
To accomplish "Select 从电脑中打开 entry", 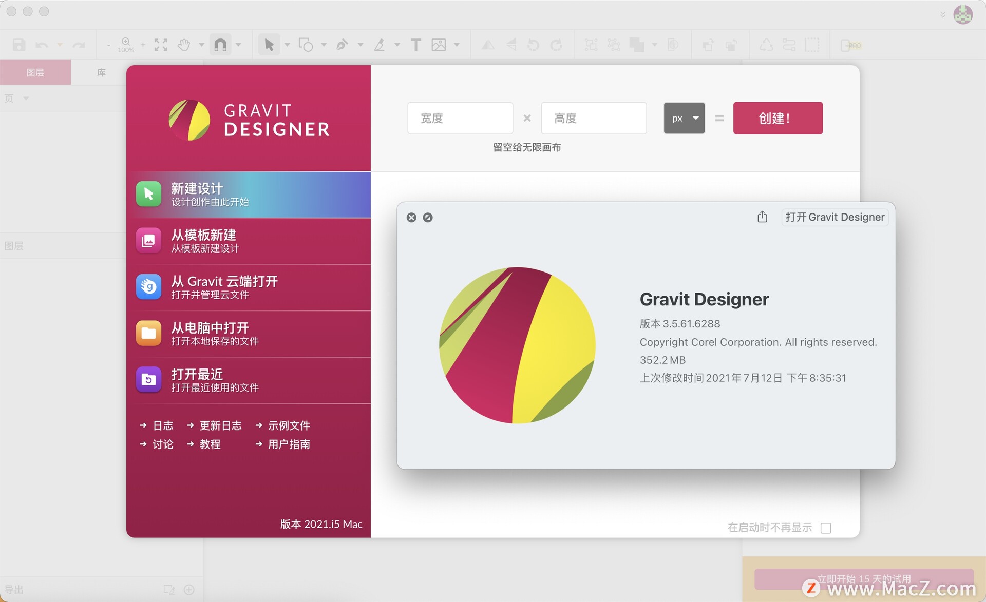I will (249, 334).
